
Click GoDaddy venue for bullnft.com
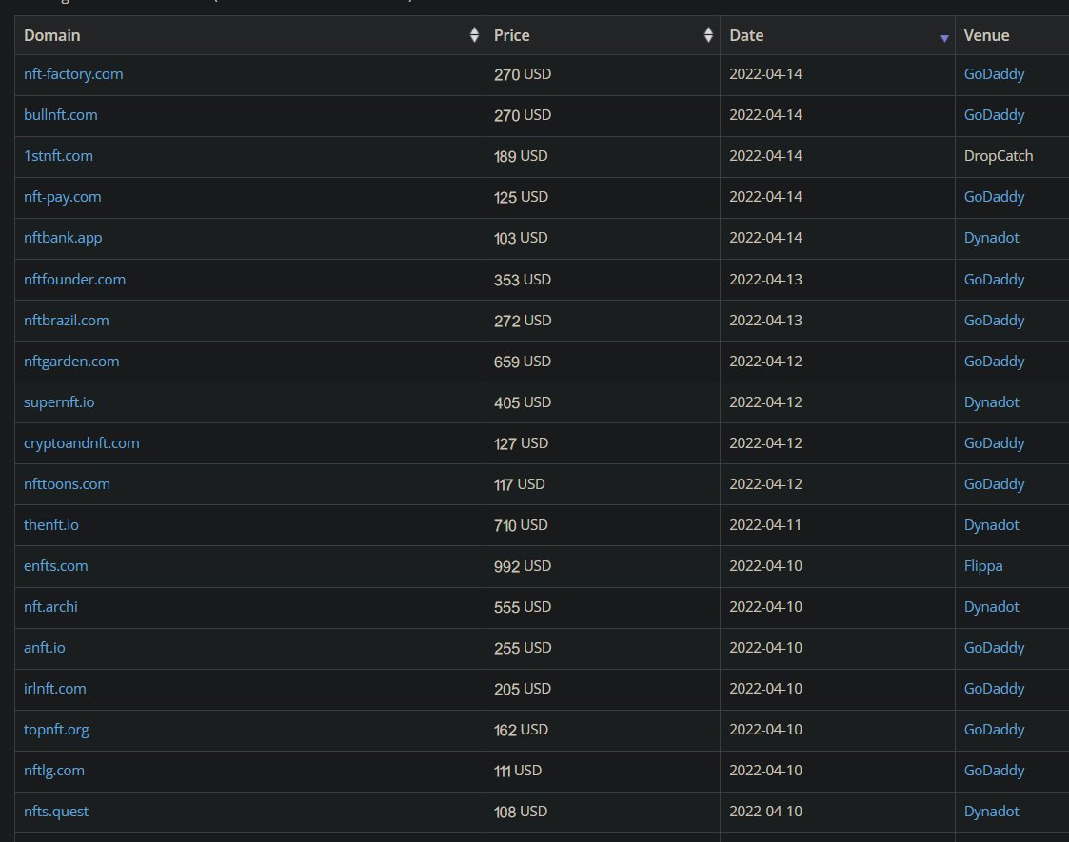[x=994, y=114]
